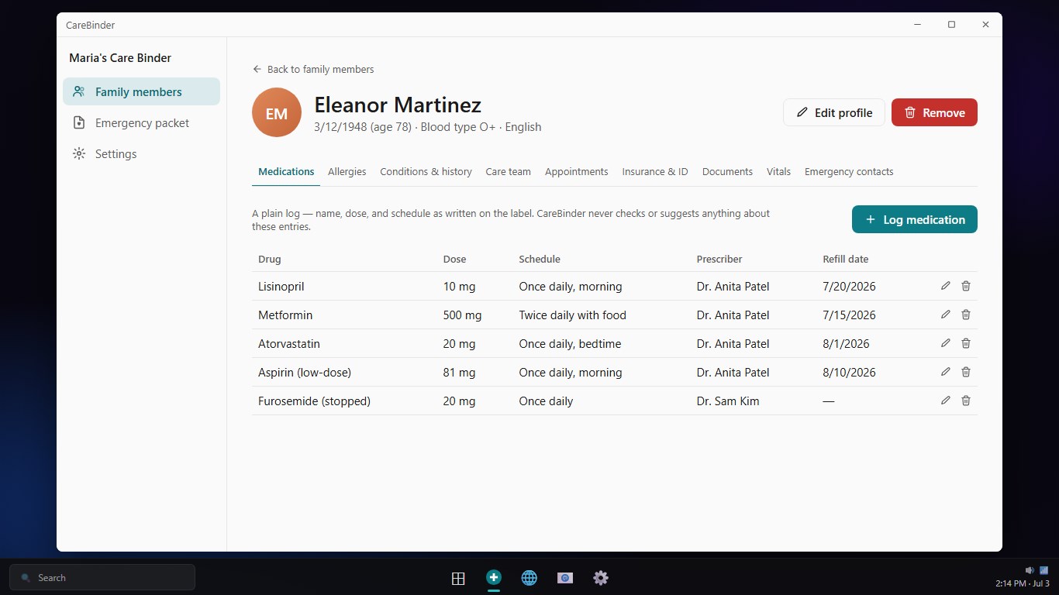Log a new medication

pos(915,219)
